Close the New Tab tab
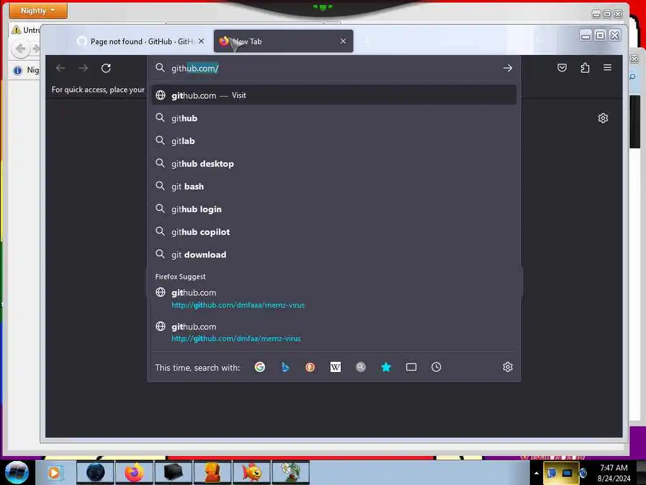Image resolution: width=646 pixels, height=485 pixels. (x=343, y=41)
